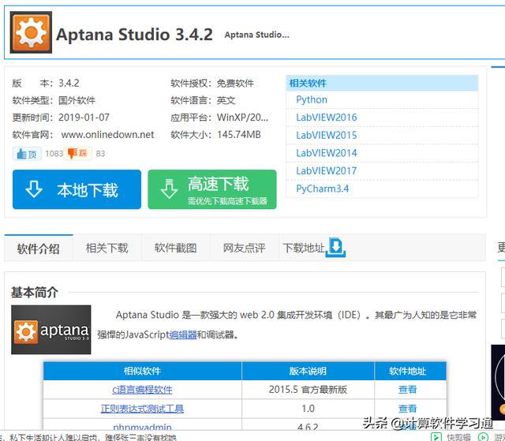The image size is (505, 441).
Task: Open the 网友点评 tab
Action: click(244, 249)
